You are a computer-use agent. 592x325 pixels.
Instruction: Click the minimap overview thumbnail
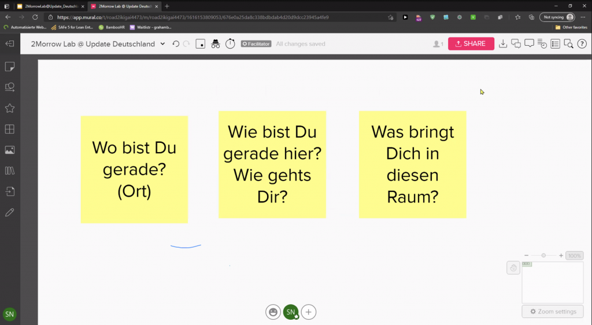coord(553,282)
